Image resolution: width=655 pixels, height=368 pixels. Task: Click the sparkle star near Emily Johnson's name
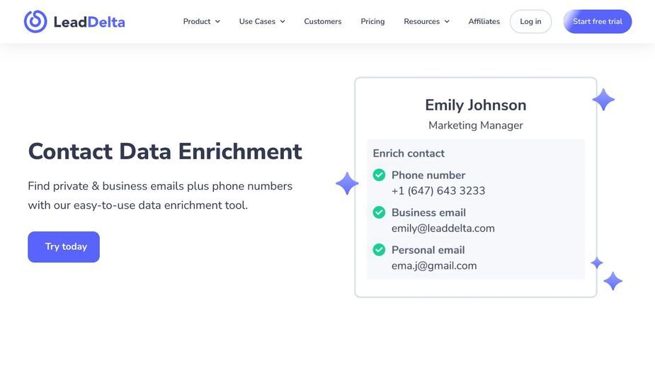[x=603, y=100]
